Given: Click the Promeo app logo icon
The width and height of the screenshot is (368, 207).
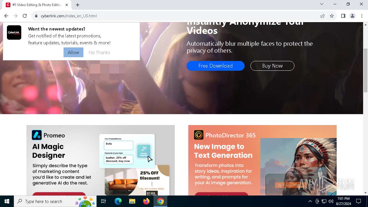Looking at the screenshot, I should (x=37, y=135).
